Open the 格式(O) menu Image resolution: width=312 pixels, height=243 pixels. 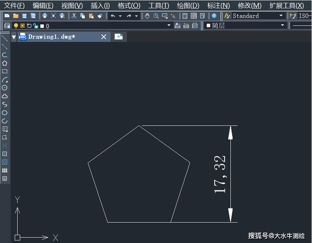(x=129, y=5)
